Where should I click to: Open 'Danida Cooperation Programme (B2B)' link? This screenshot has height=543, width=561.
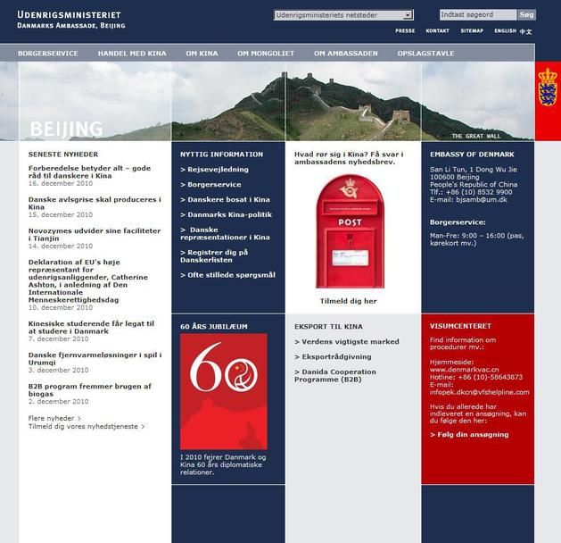pos(335,376)
